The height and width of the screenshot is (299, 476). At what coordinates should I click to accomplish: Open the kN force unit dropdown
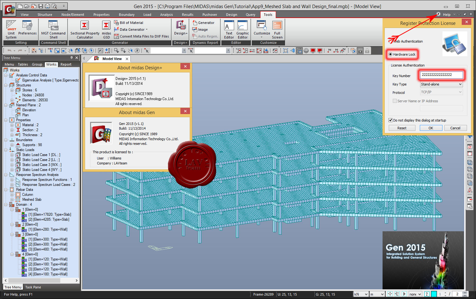[x=361, y=294]
